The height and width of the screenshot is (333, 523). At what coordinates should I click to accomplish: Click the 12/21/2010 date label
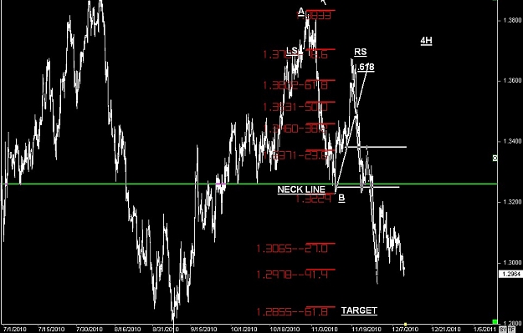pyautogui.click(x=445, y=330)
